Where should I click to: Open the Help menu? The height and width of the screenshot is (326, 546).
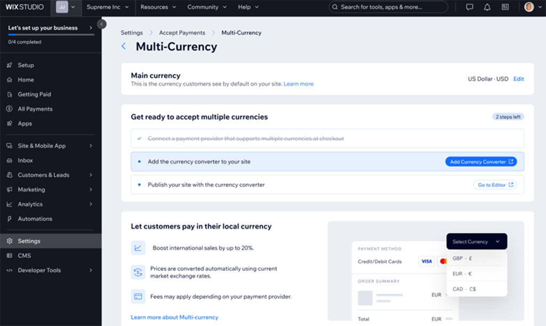coord(248,7)
